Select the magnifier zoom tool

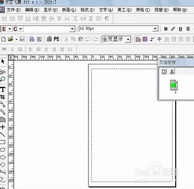pos(3,79)
